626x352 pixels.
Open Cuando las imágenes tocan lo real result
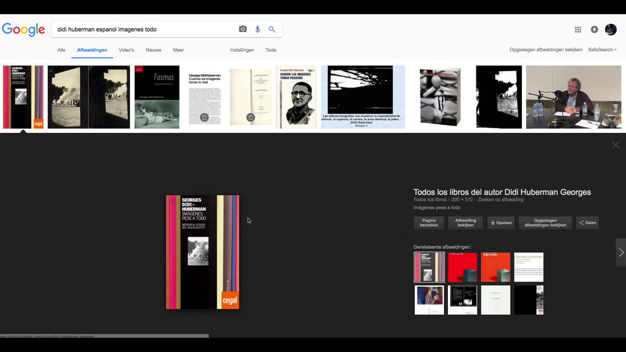pos(204,97)
